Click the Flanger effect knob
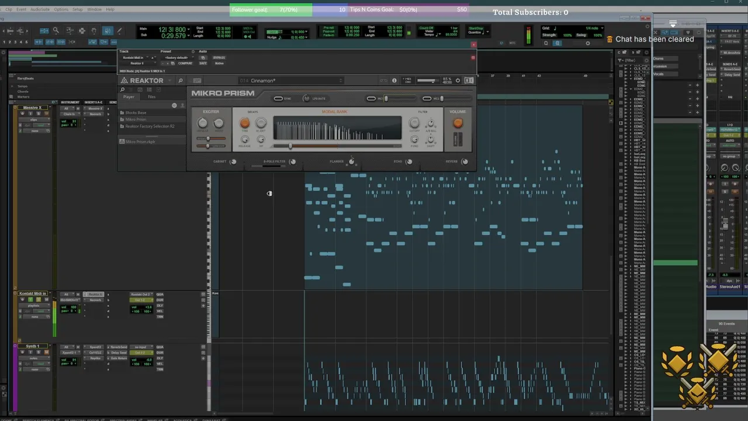This screenshot has width=748, height=421. [351, 161]
